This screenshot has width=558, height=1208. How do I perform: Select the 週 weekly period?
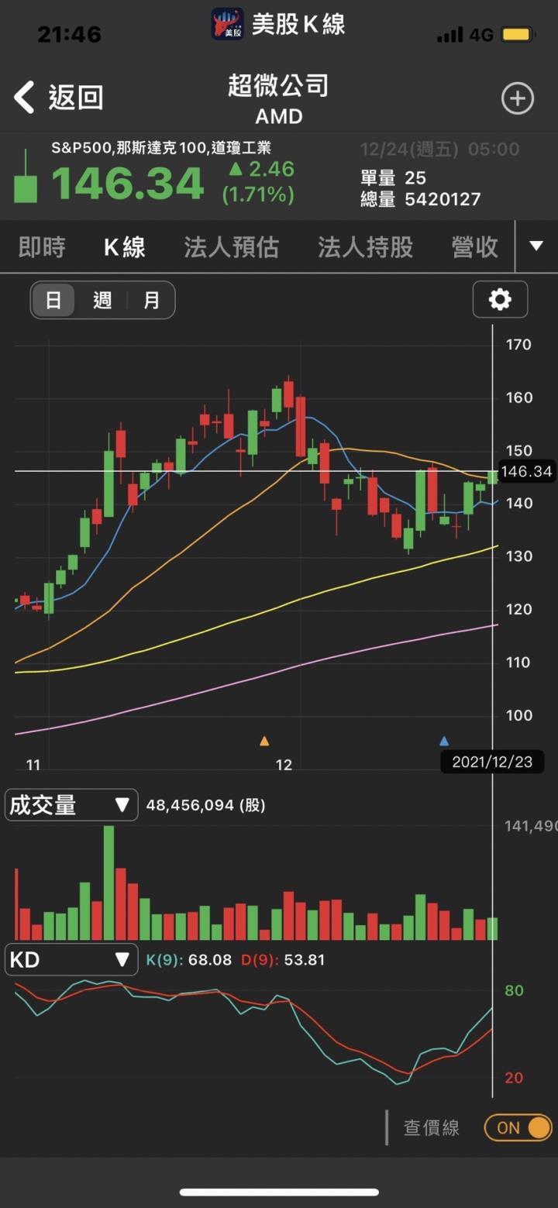[x=102, y=300]
